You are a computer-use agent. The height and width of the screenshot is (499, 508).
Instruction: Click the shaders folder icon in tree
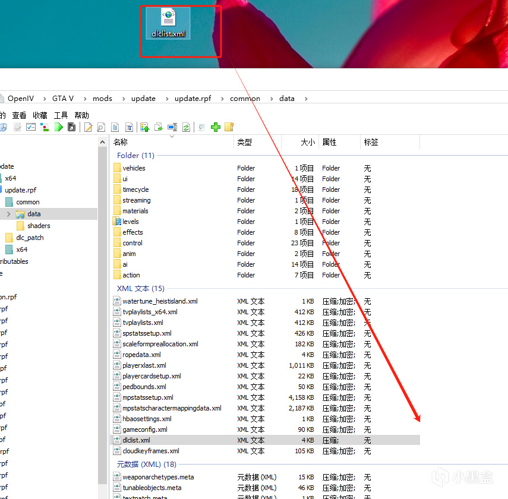click(x=20, y=226)
